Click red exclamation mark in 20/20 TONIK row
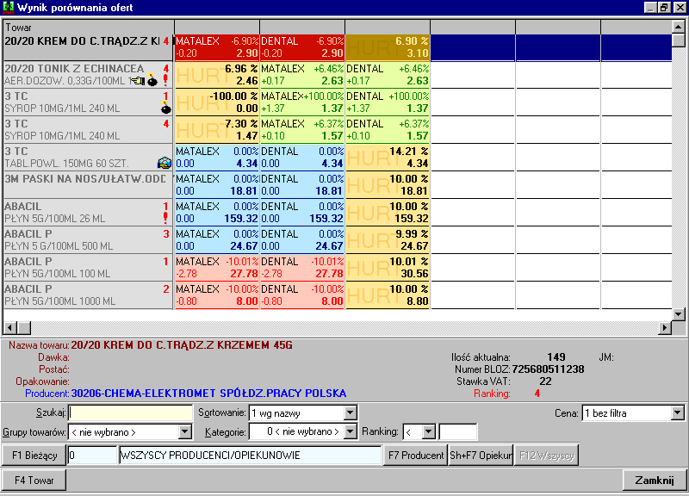This screenshot has width=689, height=496. coord(165,81)
